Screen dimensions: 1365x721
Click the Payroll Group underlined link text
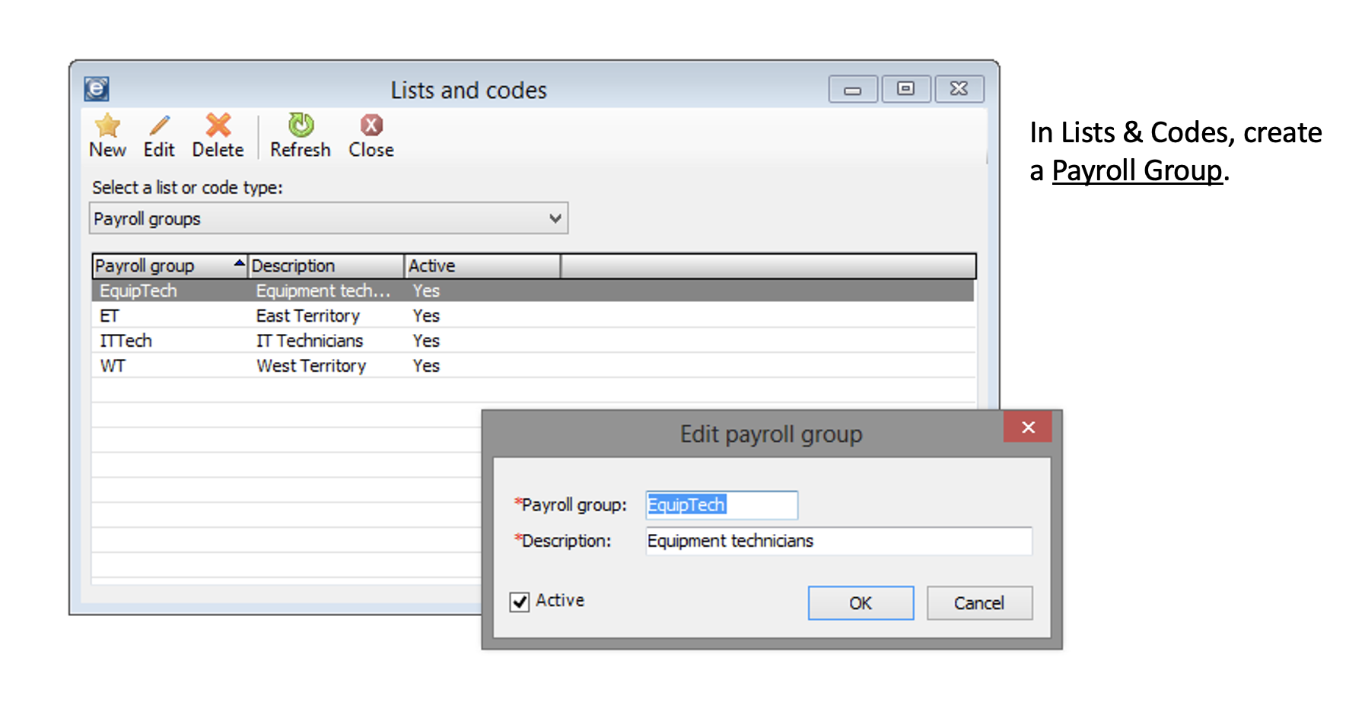[x=1137, y=170]
